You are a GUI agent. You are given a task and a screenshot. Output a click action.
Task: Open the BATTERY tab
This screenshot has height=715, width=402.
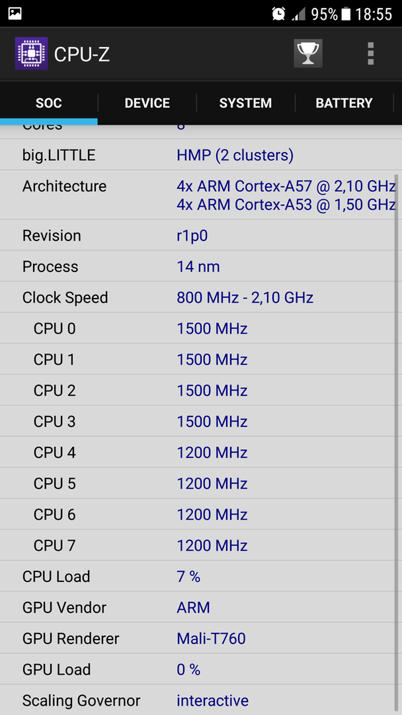(344, 103)
